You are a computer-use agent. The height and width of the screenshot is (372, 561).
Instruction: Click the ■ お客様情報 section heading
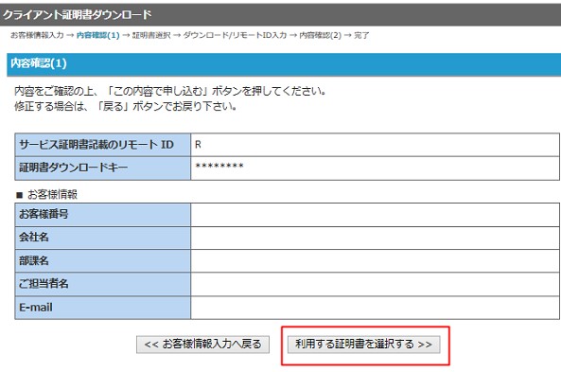(x=46, y=194)
